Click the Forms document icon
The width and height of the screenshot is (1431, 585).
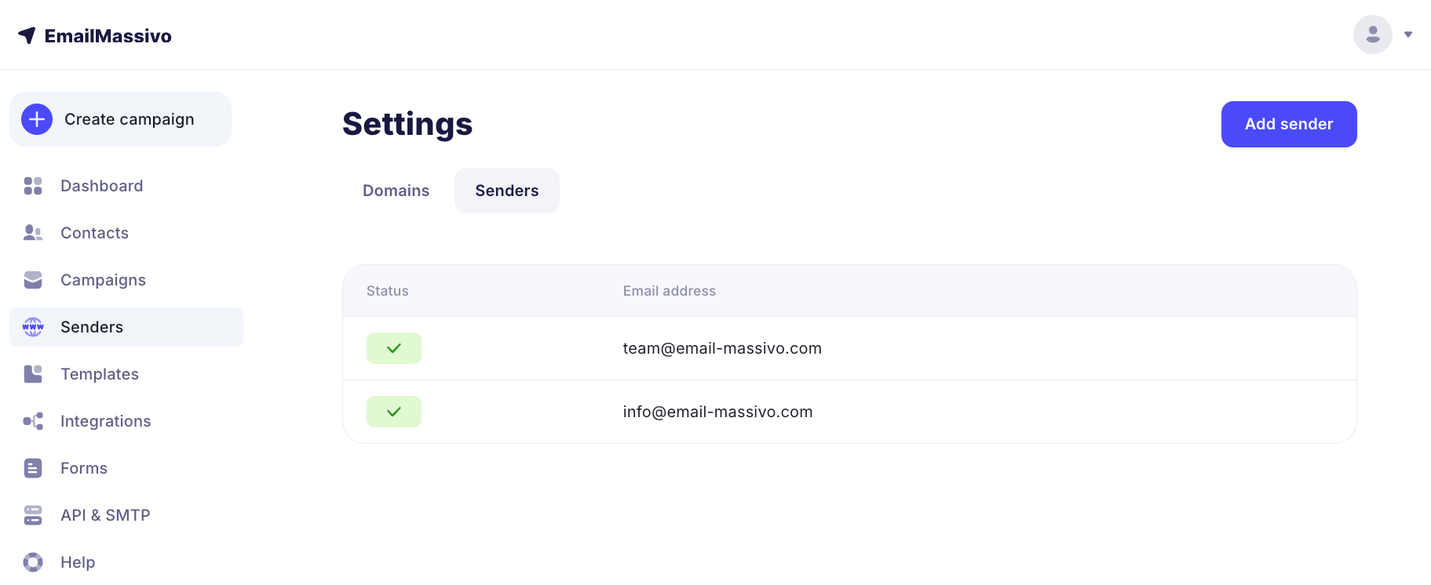(x=33, y=468)
